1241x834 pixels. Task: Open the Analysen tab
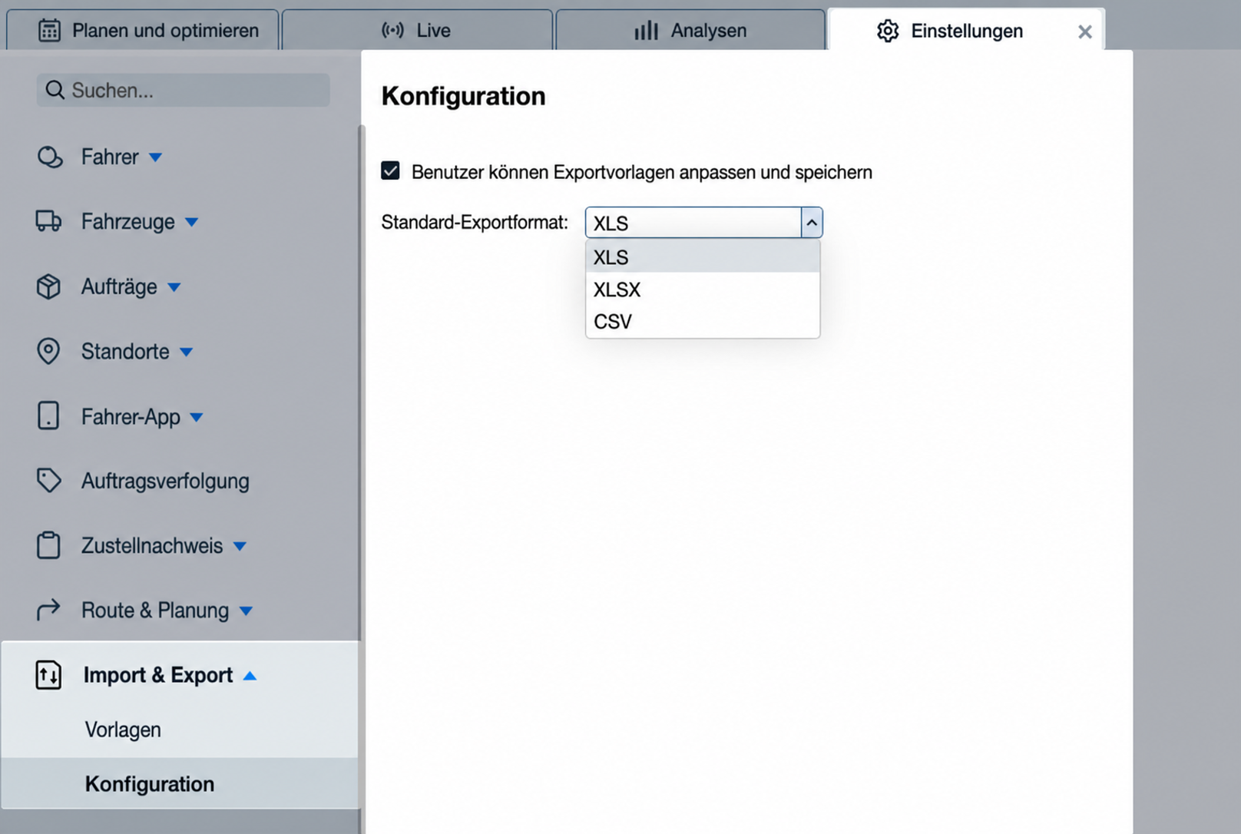(690, 31)
